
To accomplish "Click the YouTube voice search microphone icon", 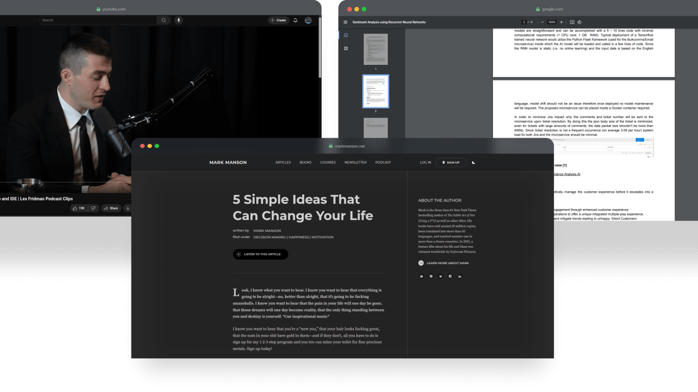I will (x=178, y=20).
